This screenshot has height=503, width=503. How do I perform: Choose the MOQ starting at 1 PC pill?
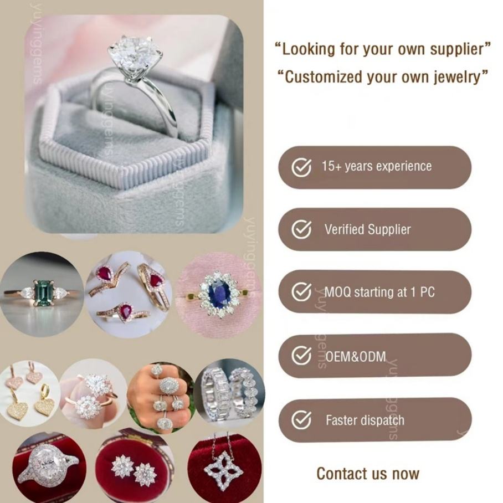pos(374,292)
